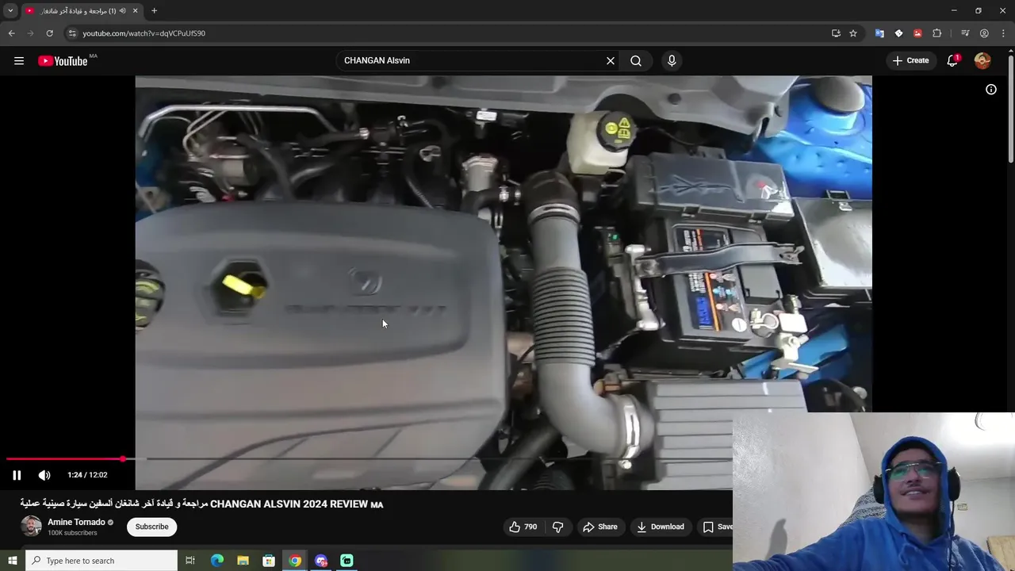The width and height of the screenshot is (1015, 571).
Task: Switch to Chrome in taskbar
Action: (x=295, y=561)
